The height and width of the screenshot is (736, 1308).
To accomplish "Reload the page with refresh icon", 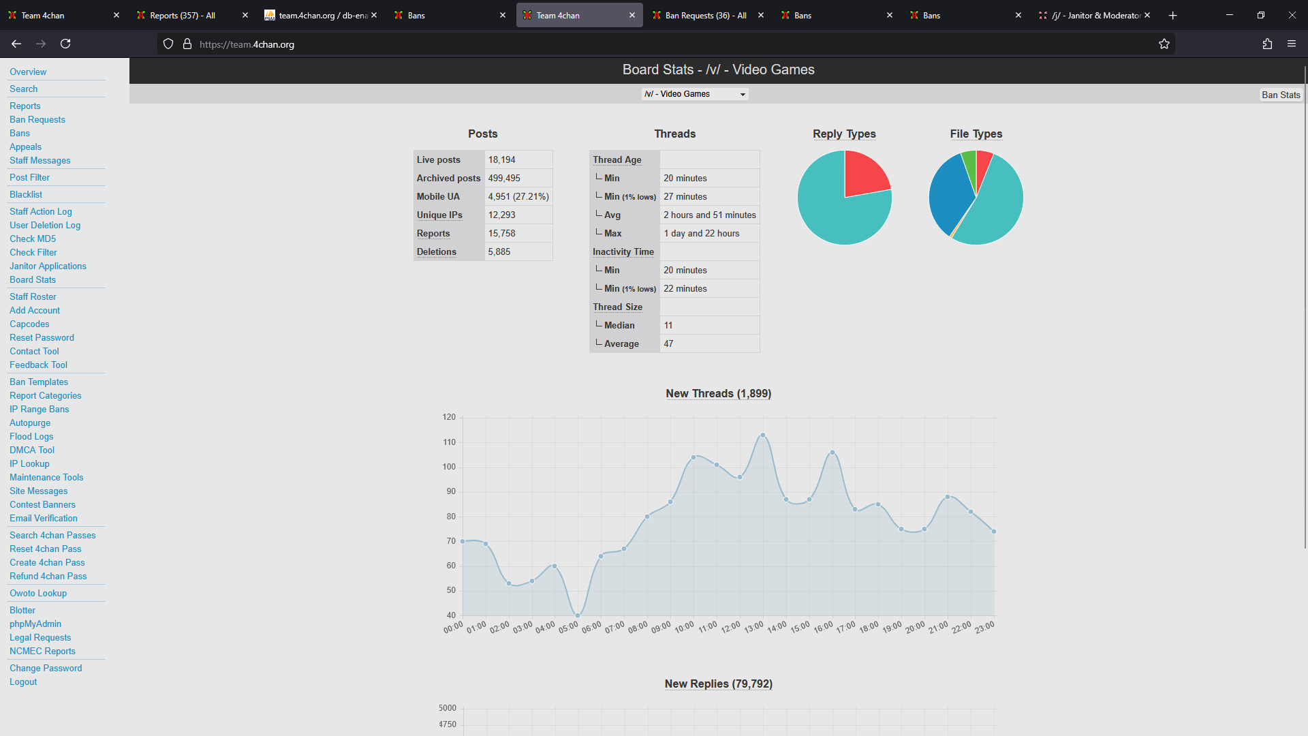I will (65, 44).
